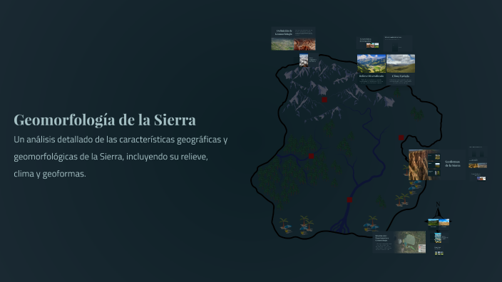
Task: Click the red marker in the forest
Action: tap(311, 156)
